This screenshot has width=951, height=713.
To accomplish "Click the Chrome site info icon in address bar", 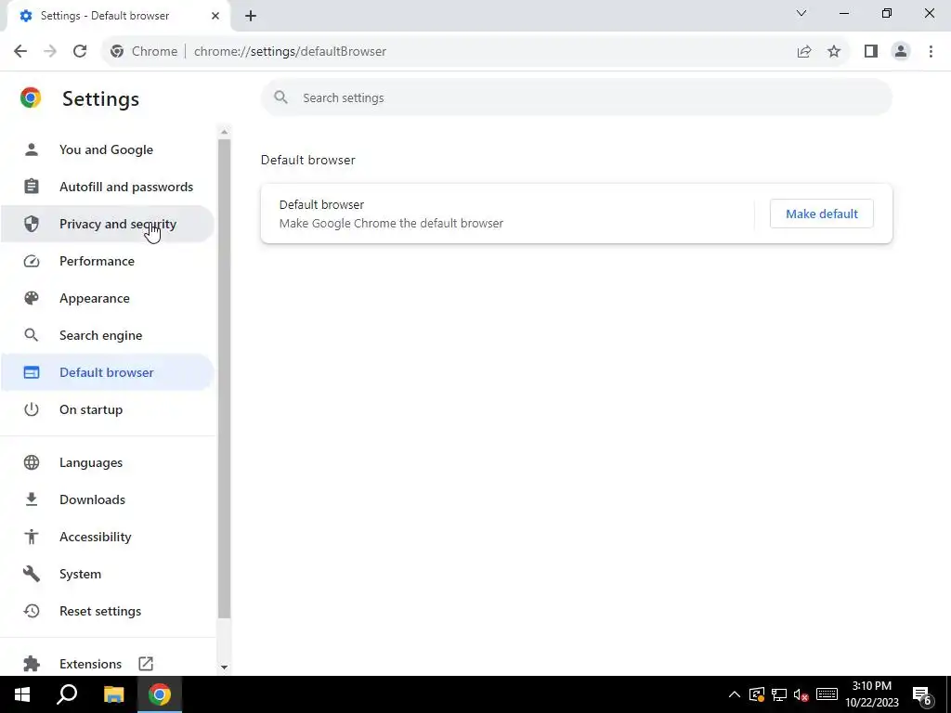I will point(117,52).
